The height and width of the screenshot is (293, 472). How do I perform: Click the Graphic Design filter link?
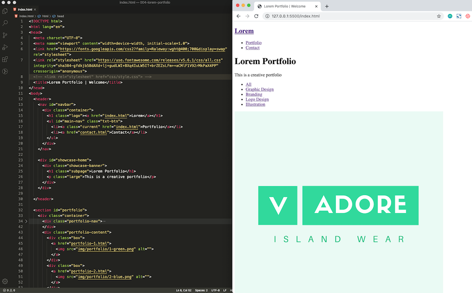pos(260,89)
